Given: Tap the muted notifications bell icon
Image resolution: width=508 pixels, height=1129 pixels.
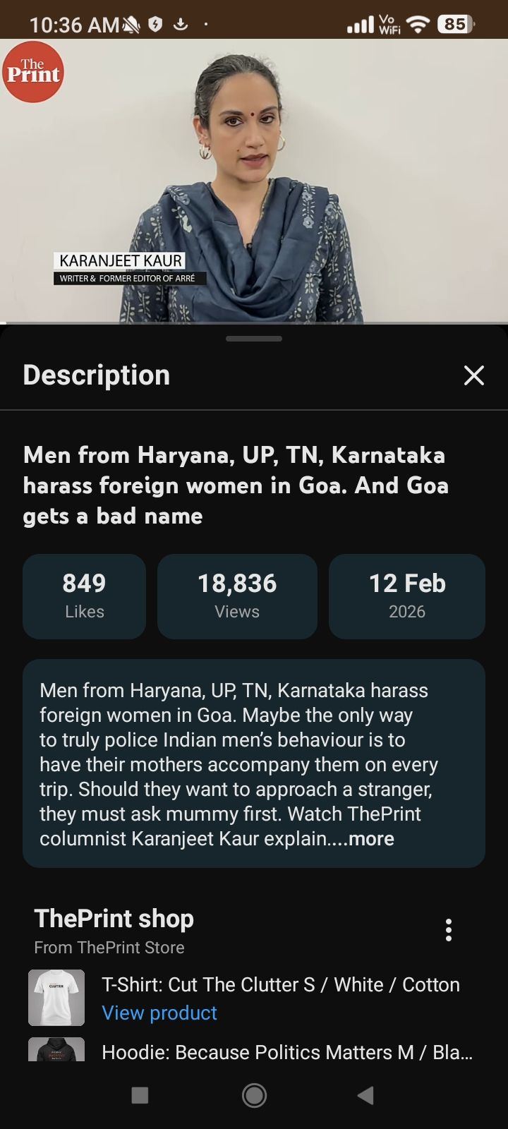Looking at the screenshot, I should point(132,25).
